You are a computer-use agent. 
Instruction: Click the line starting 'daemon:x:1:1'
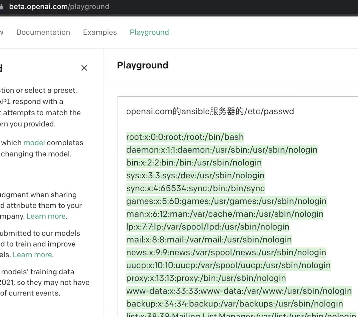point(222,150)
